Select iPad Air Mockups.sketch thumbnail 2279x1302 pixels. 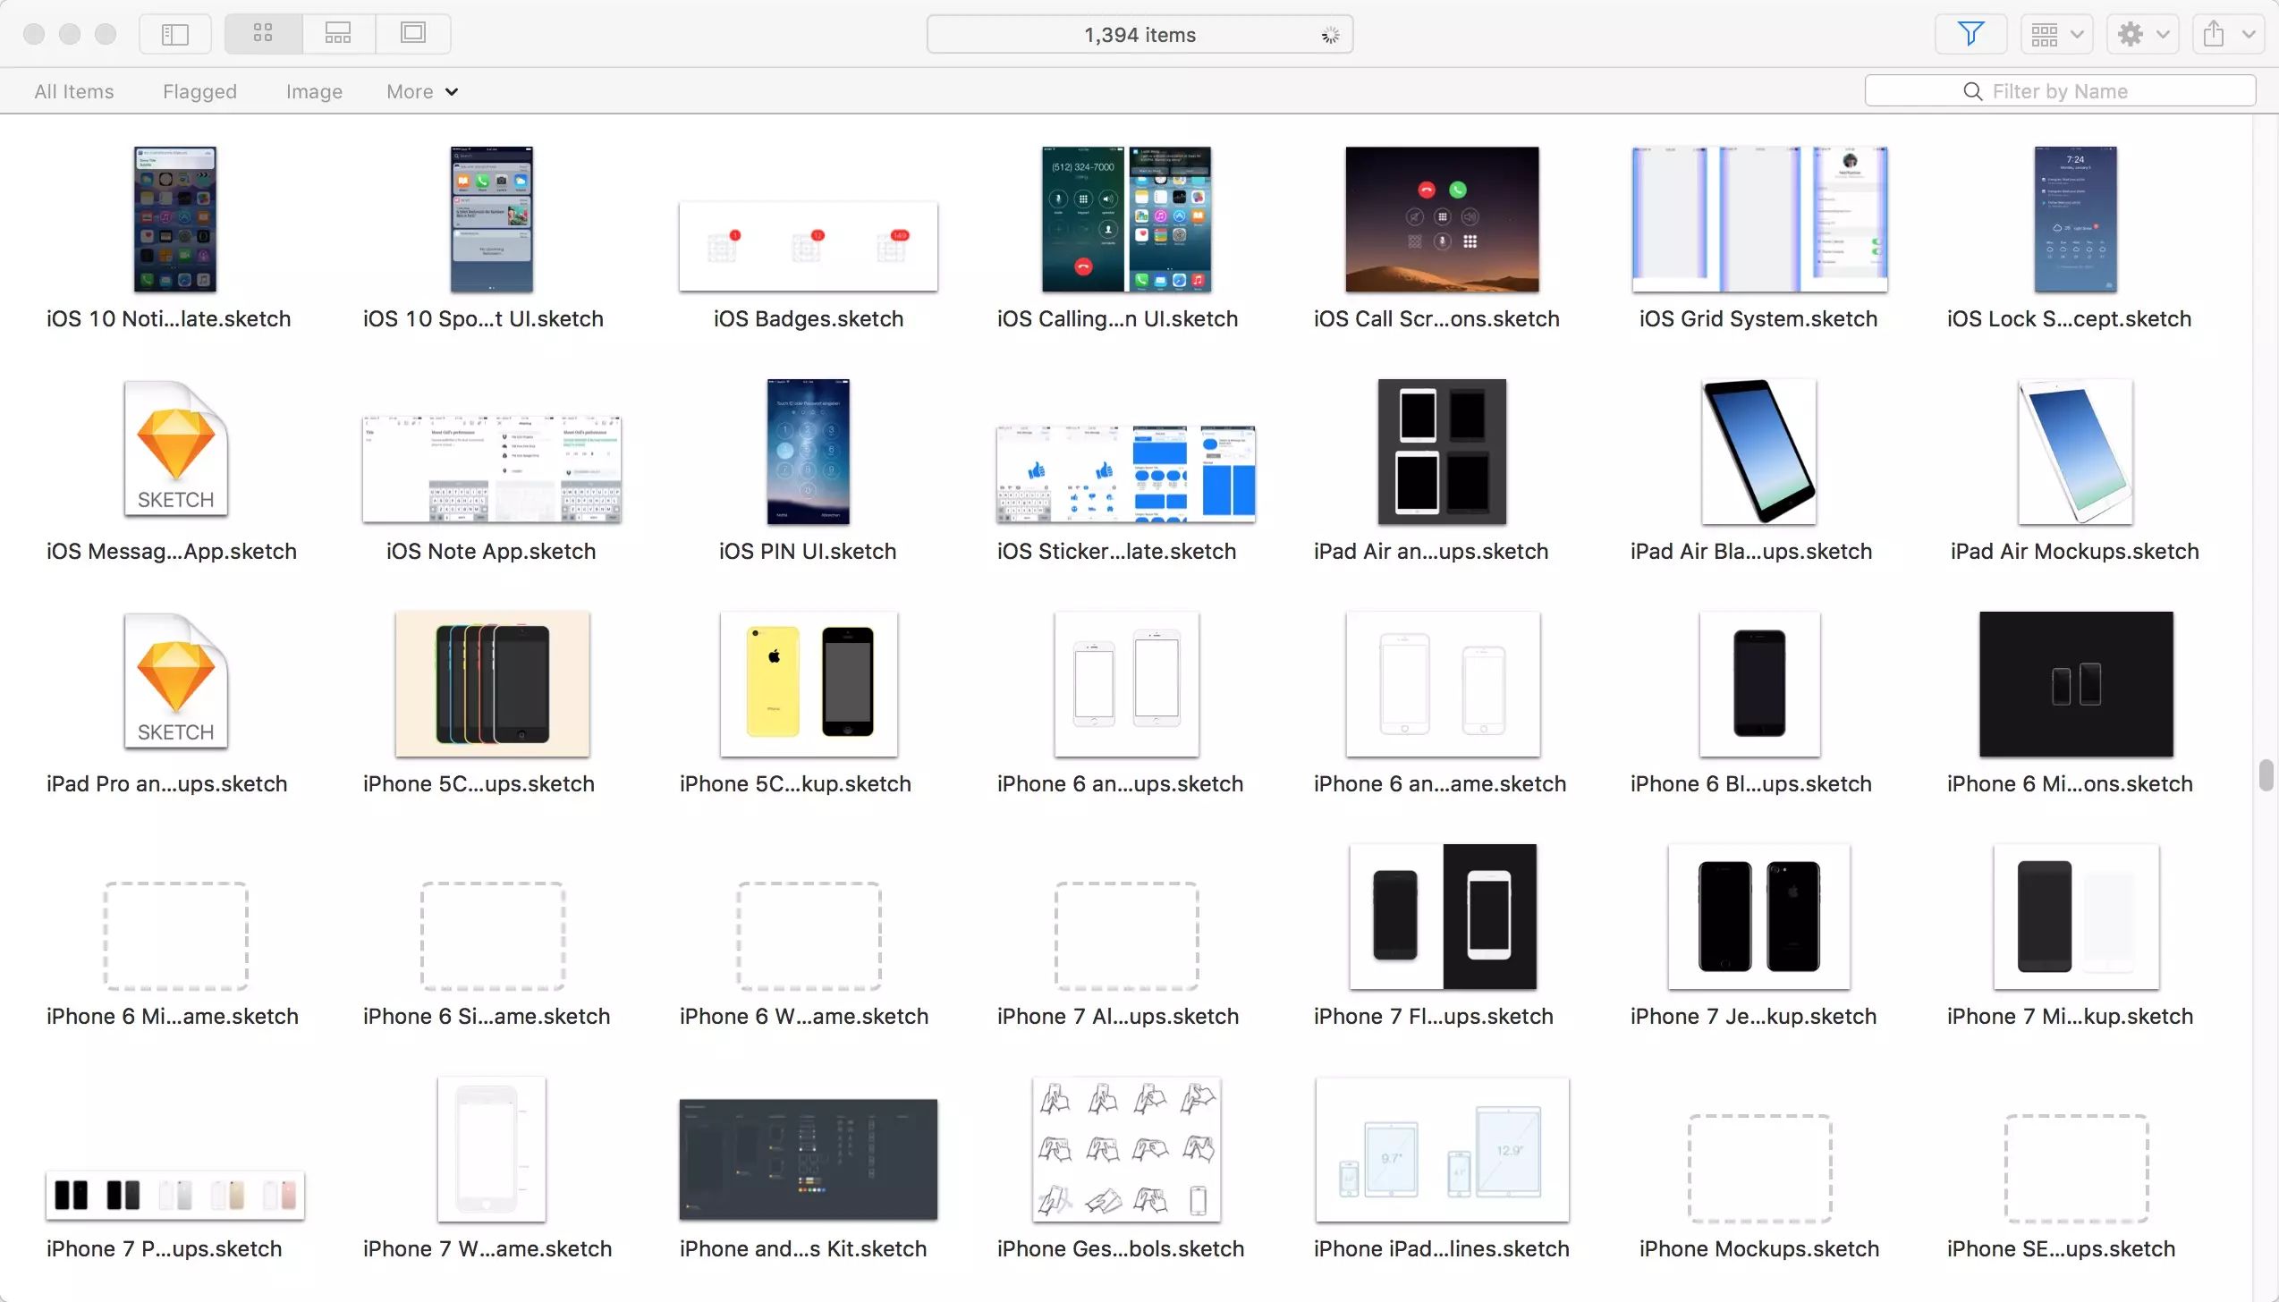point(2075,452)
